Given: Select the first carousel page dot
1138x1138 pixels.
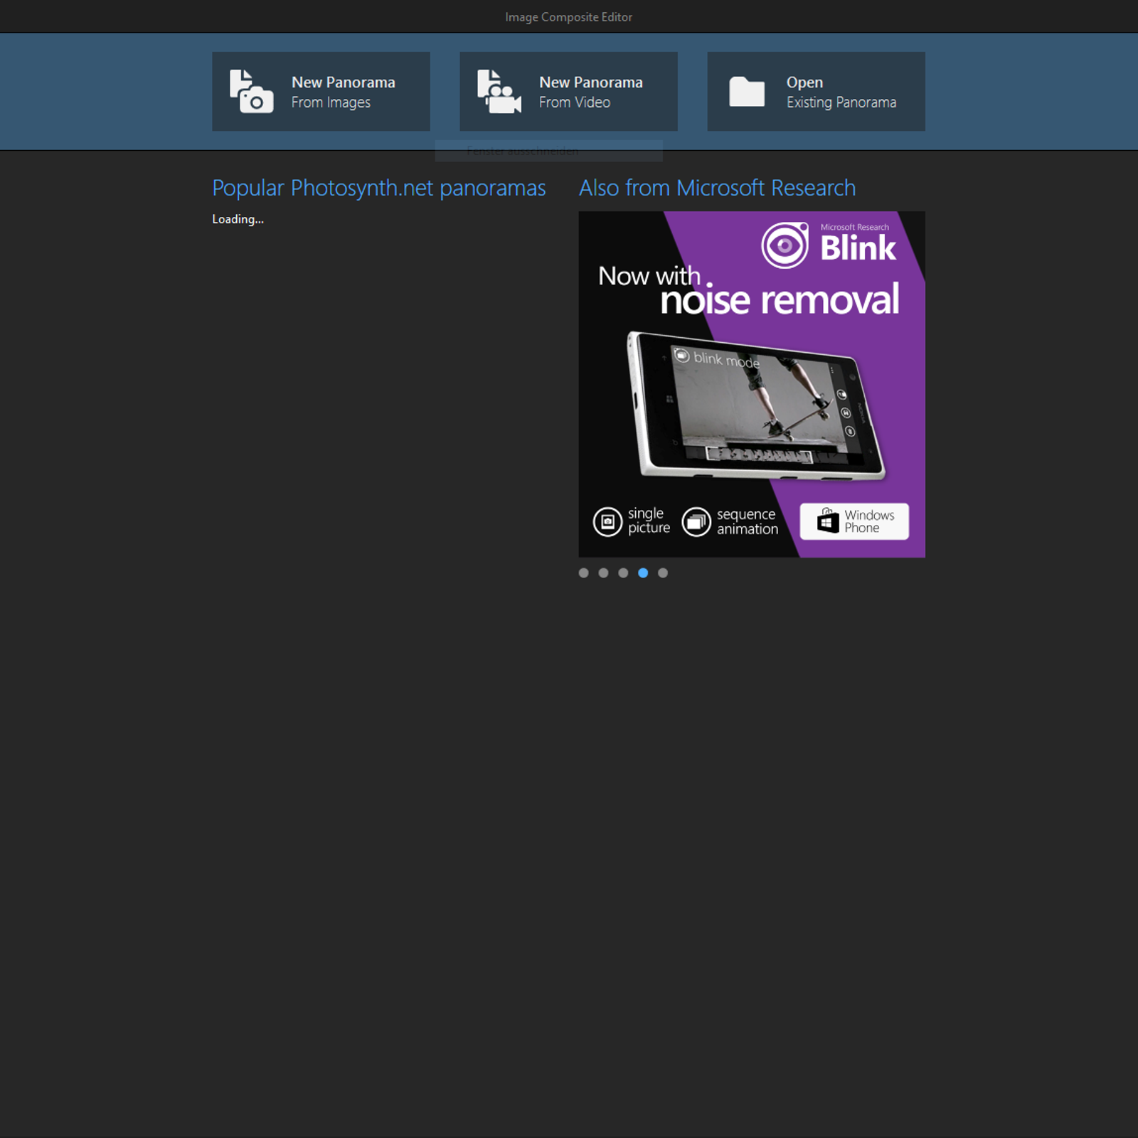Looking at the screenshot, I should click(584, 573).
